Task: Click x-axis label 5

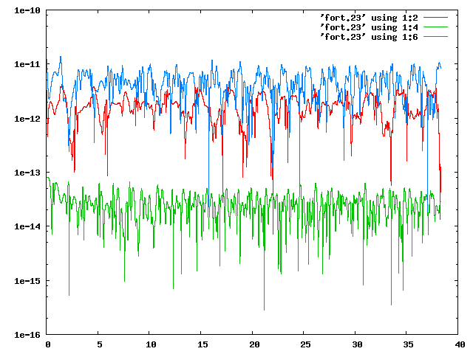Action: [x=100, y=344]
